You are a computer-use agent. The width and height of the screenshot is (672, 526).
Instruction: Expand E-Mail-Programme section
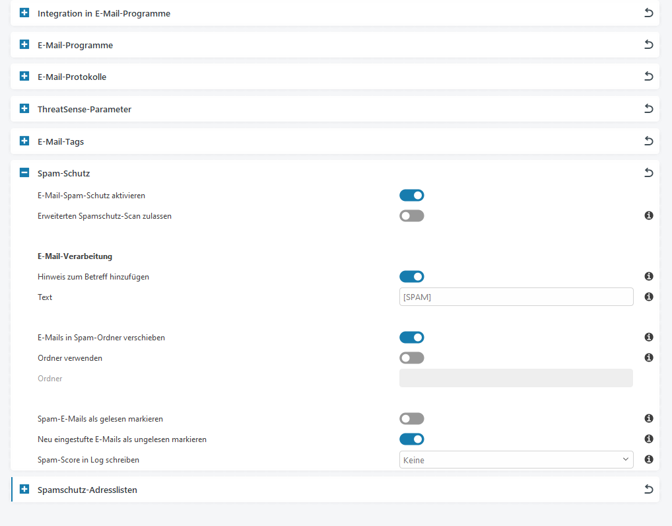click(x=24, y=44)
